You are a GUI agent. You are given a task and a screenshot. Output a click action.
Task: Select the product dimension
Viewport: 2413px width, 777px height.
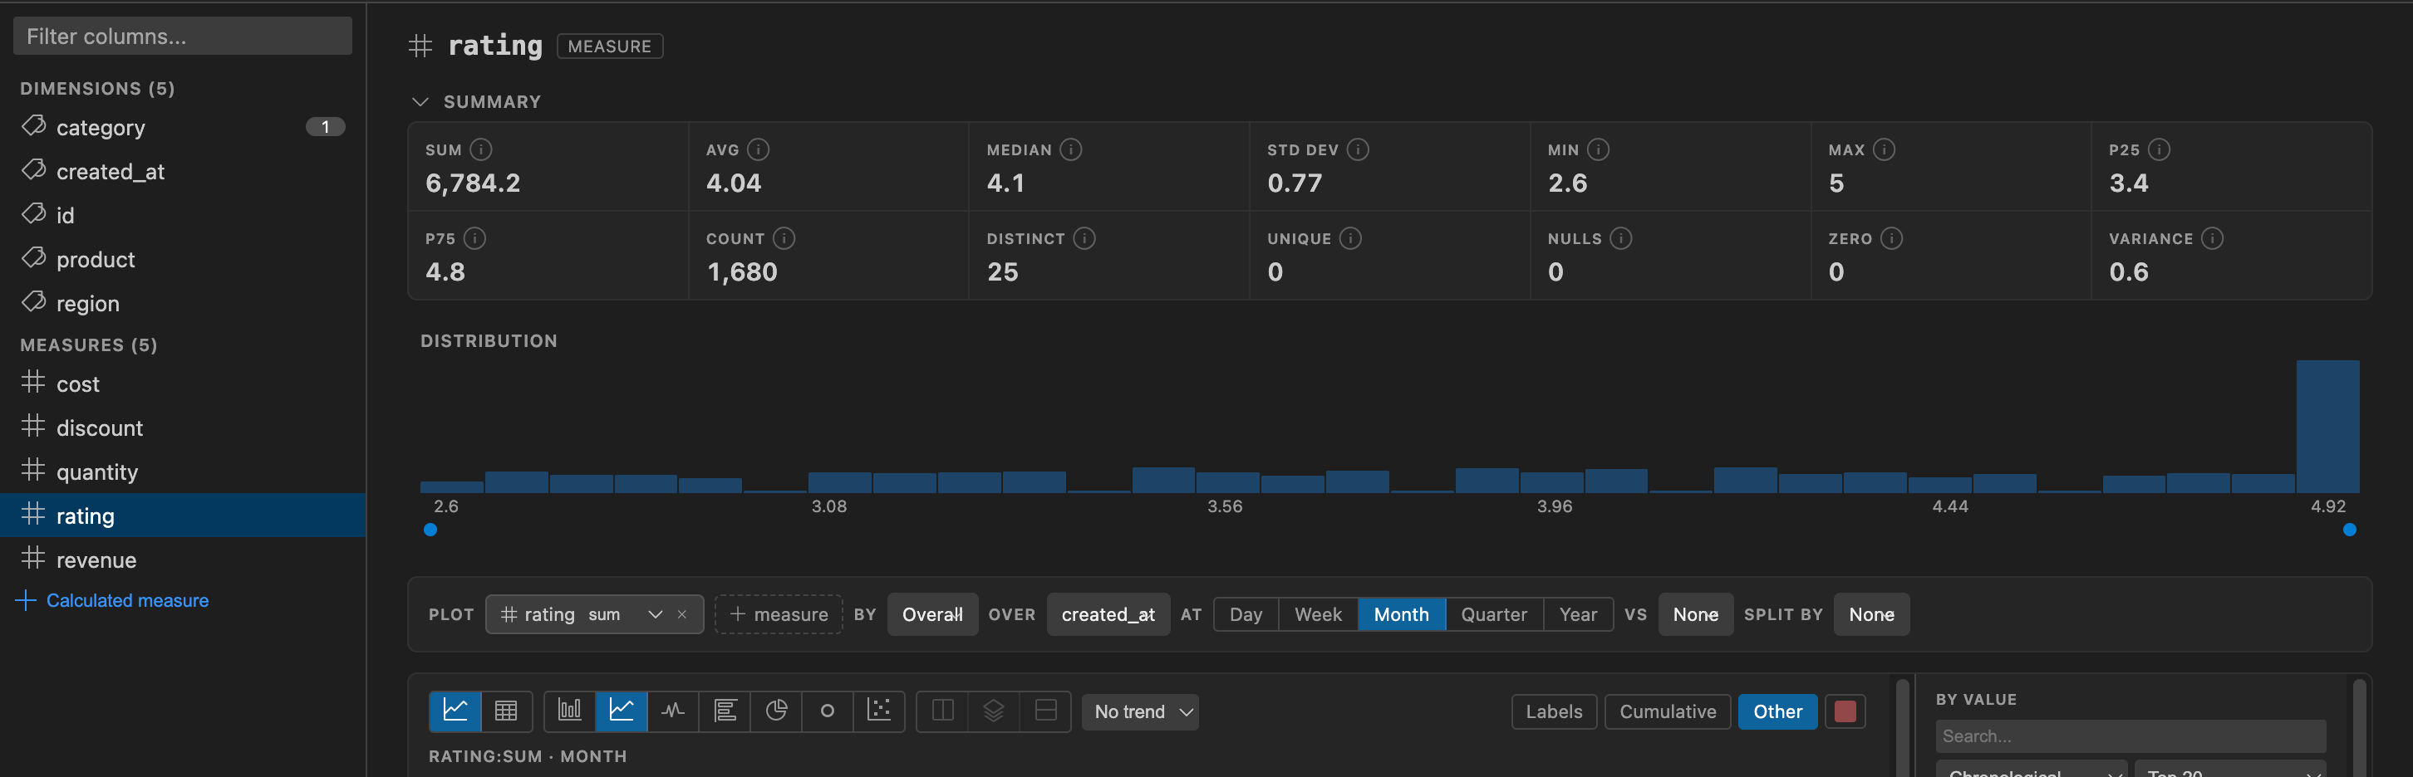[x=183, y=259]
